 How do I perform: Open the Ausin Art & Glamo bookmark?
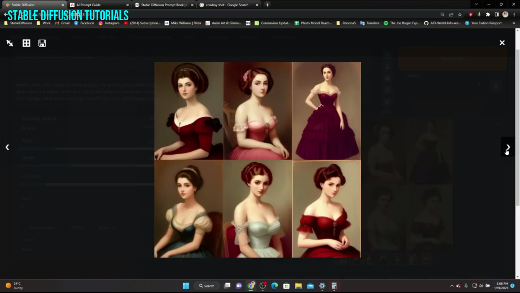[x=223, y=23]
